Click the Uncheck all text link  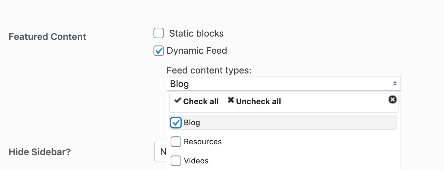258,101
